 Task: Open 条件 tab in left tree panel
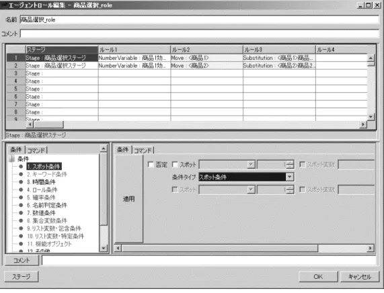[x=16, y=150]
